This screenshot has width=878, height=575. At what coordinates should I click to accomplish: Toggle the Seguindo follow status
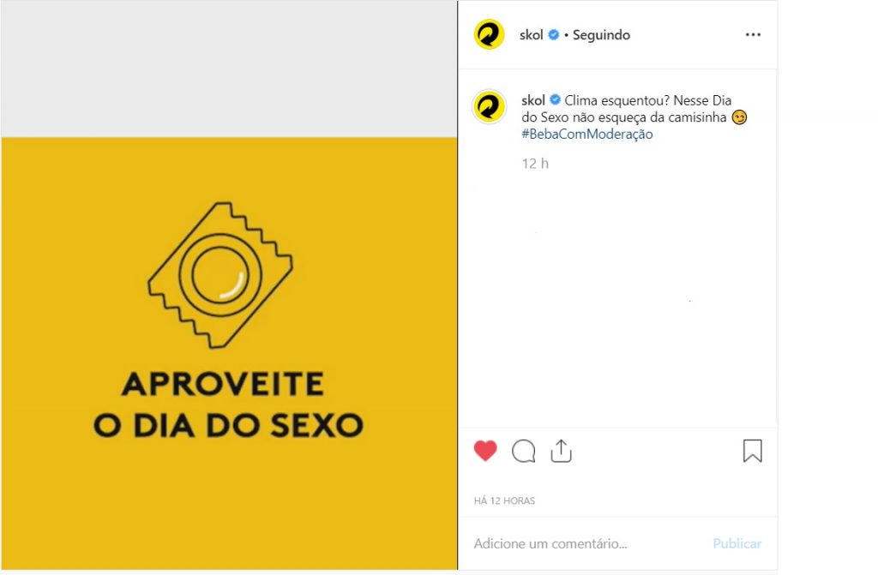tap(601, 35)
